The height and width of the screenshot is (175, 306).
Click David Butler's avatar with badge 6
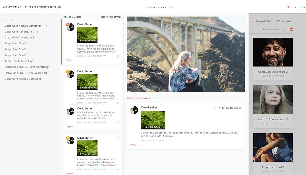pos(70,27)
